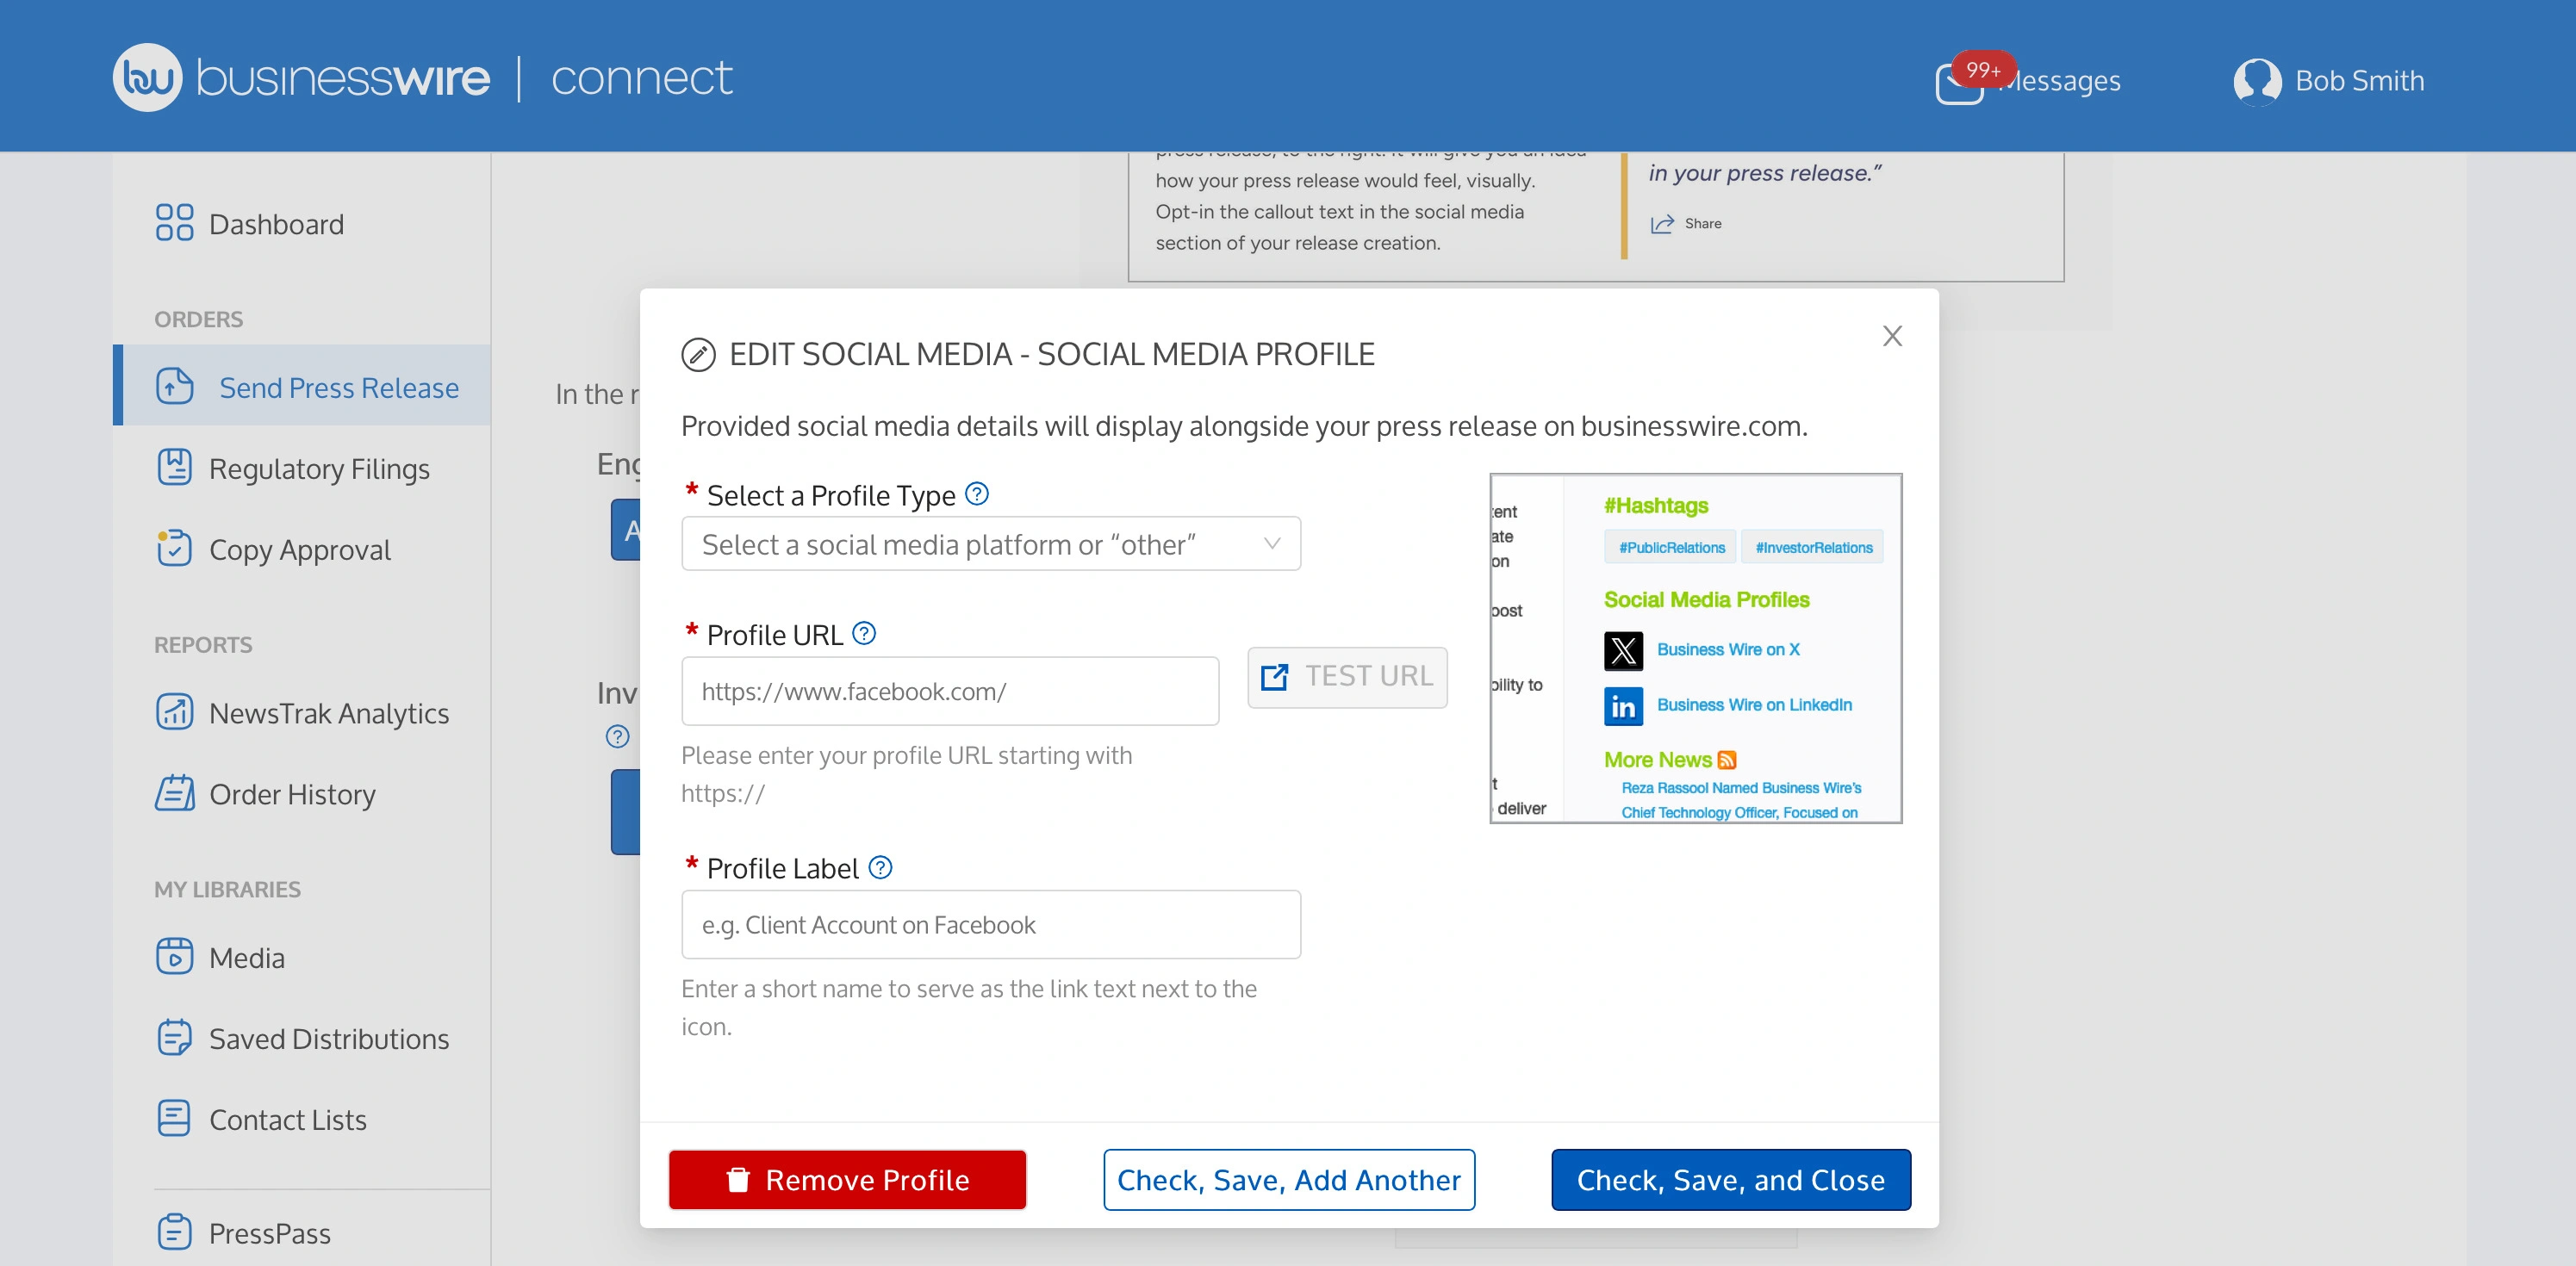Screen dimensions: 2576x1266
Task: Click Business Wire on LinkedIn link
Action: tap(1754, 705)
